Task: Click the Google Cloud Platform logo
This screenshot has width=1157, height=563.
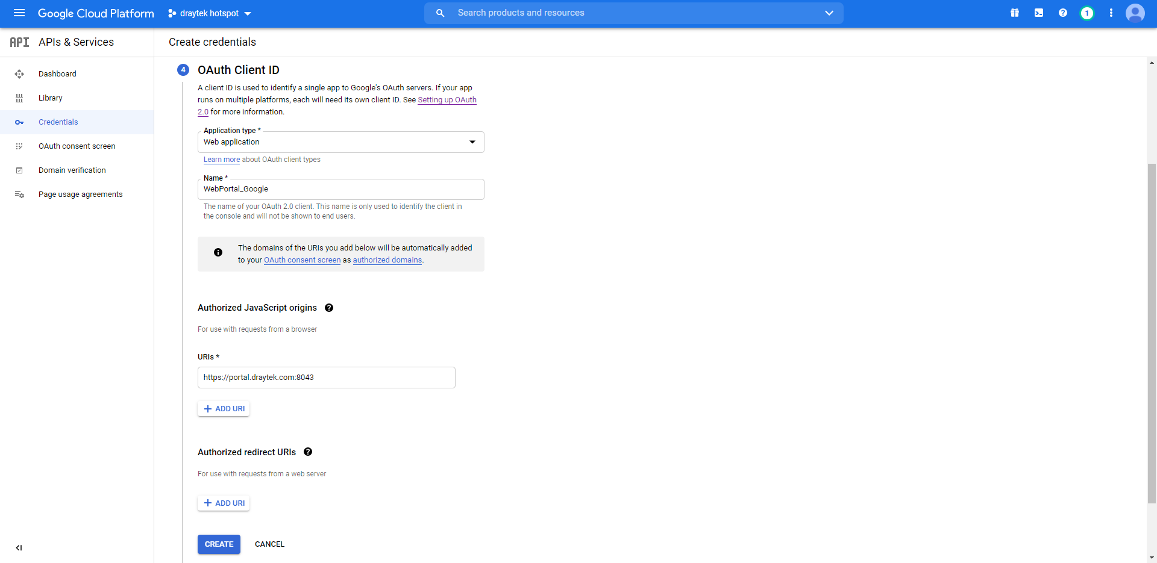Action: [96, 13]
